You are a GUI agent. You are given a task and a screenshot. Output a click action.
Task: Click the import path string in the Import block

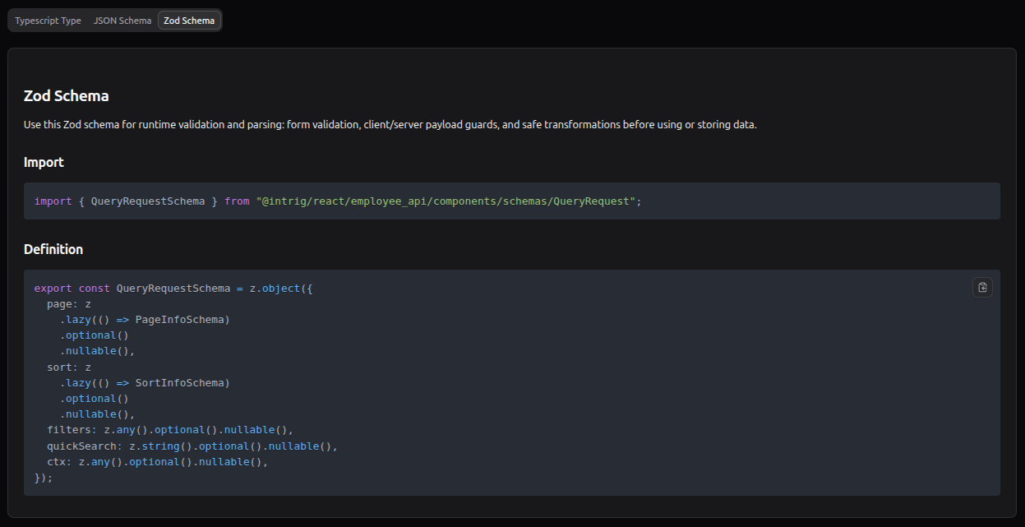point(446,201)
